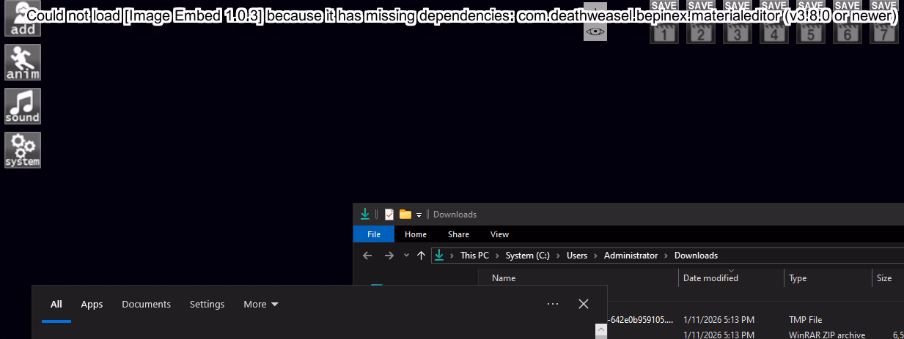Switch to the View ribbon tab
Screen dimensions: 904x339
click(x=499, y=234)
